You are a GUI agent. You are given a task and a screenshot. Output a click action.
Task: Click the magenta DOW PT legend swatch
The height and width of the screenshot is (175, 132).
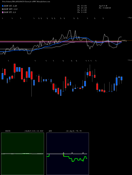3,12
